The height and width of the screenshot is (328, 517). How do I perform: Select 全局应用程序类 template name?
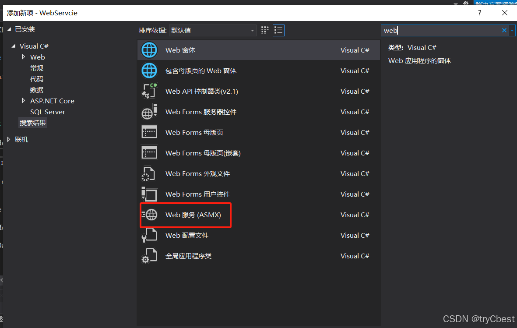pos(188,256)
